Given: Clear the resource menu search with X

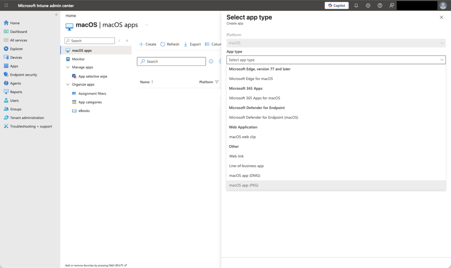Looking at the screenshot, I should (x=119, y=41).
